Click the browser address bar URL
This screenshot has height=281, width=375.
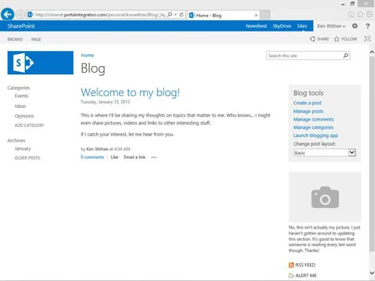coord(100,15)
